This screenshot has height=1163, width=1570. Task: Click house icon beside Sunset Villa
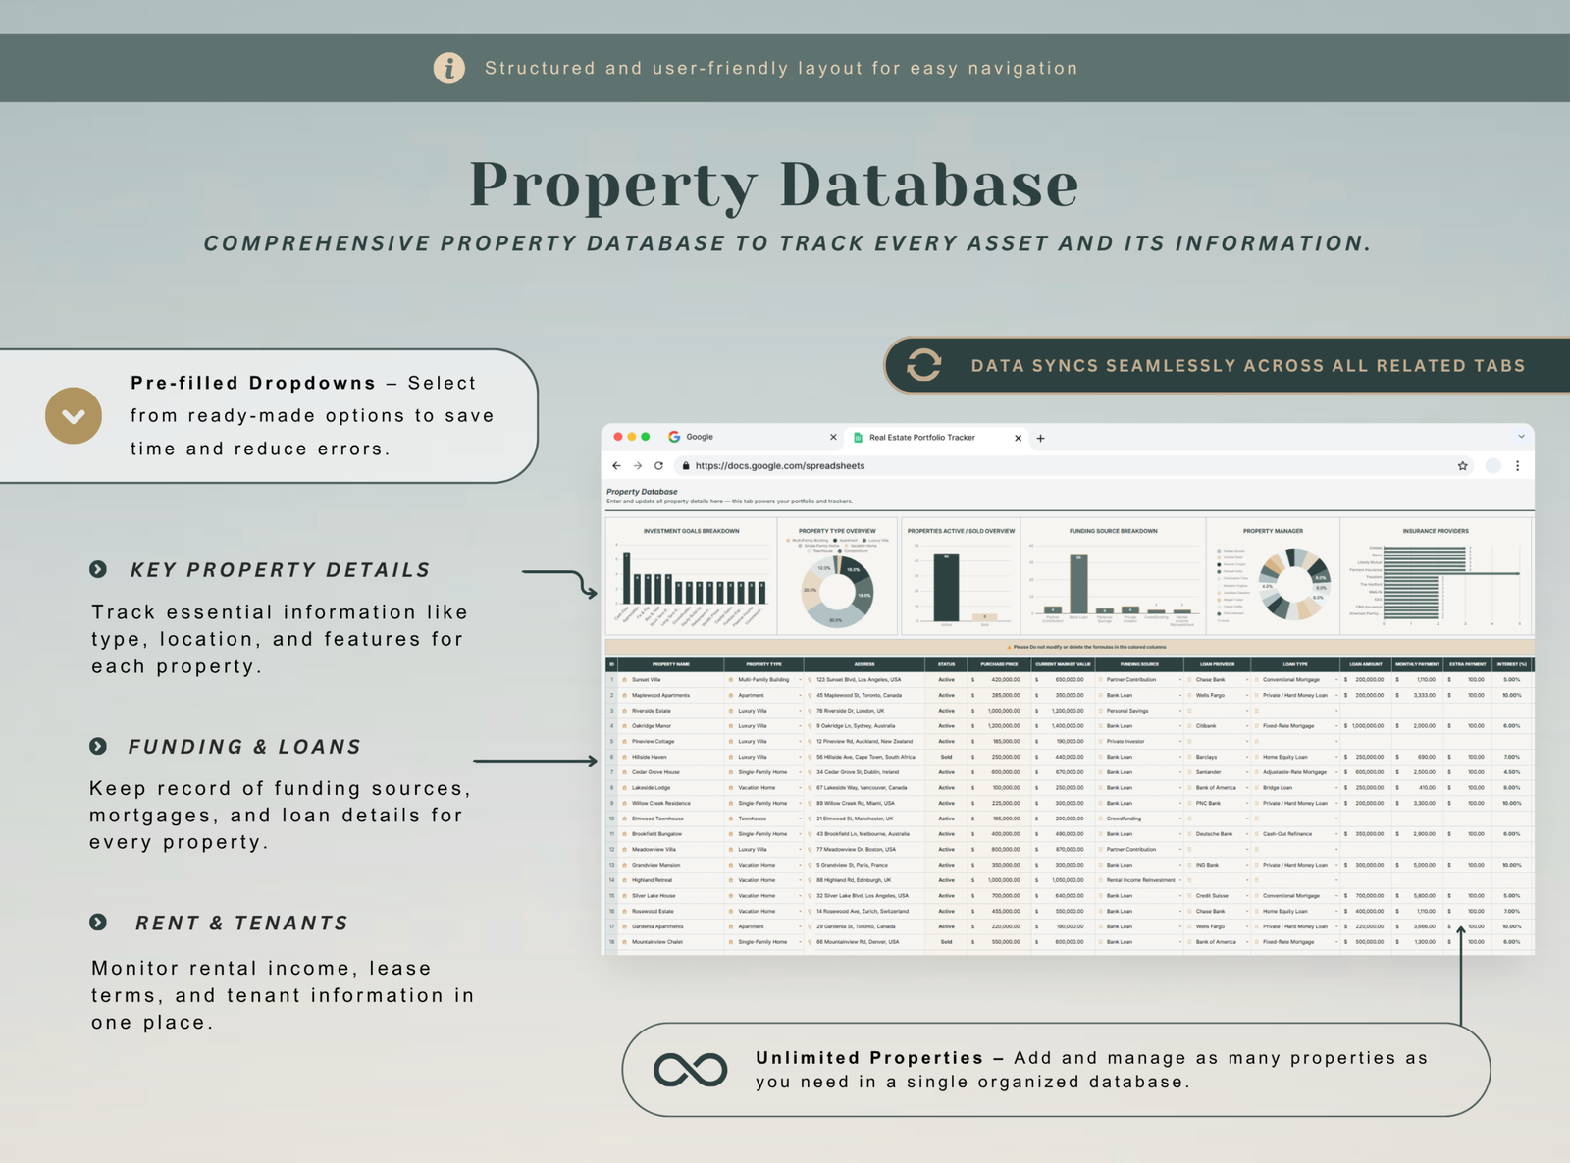pyautogui.click(x=624, y=679)
